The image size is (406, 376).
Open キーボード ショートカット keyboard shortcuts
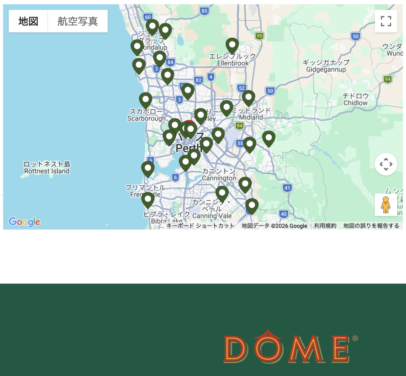[x=200, y=226]
